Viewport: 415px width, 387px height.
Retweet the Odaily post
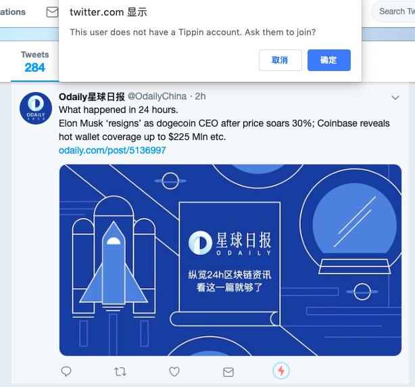point(120,371)
